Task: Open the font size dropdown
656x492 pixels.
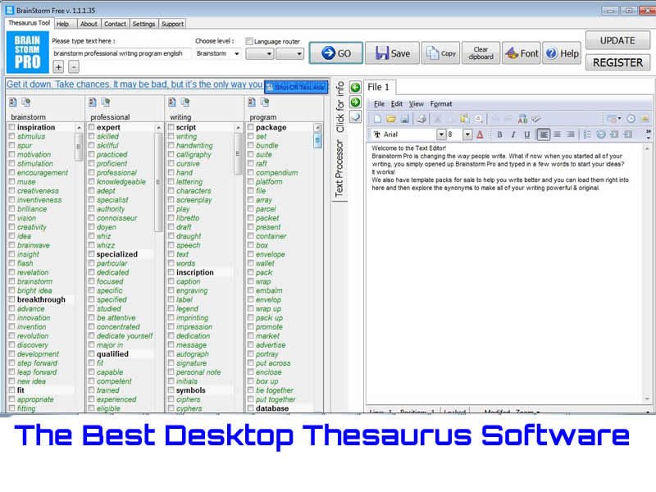Action: (467, 134)
